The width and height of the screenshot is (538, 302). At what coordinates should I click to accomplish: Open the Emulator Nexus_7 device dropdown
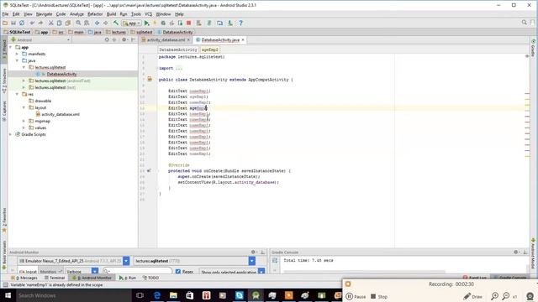pos(126,261)
